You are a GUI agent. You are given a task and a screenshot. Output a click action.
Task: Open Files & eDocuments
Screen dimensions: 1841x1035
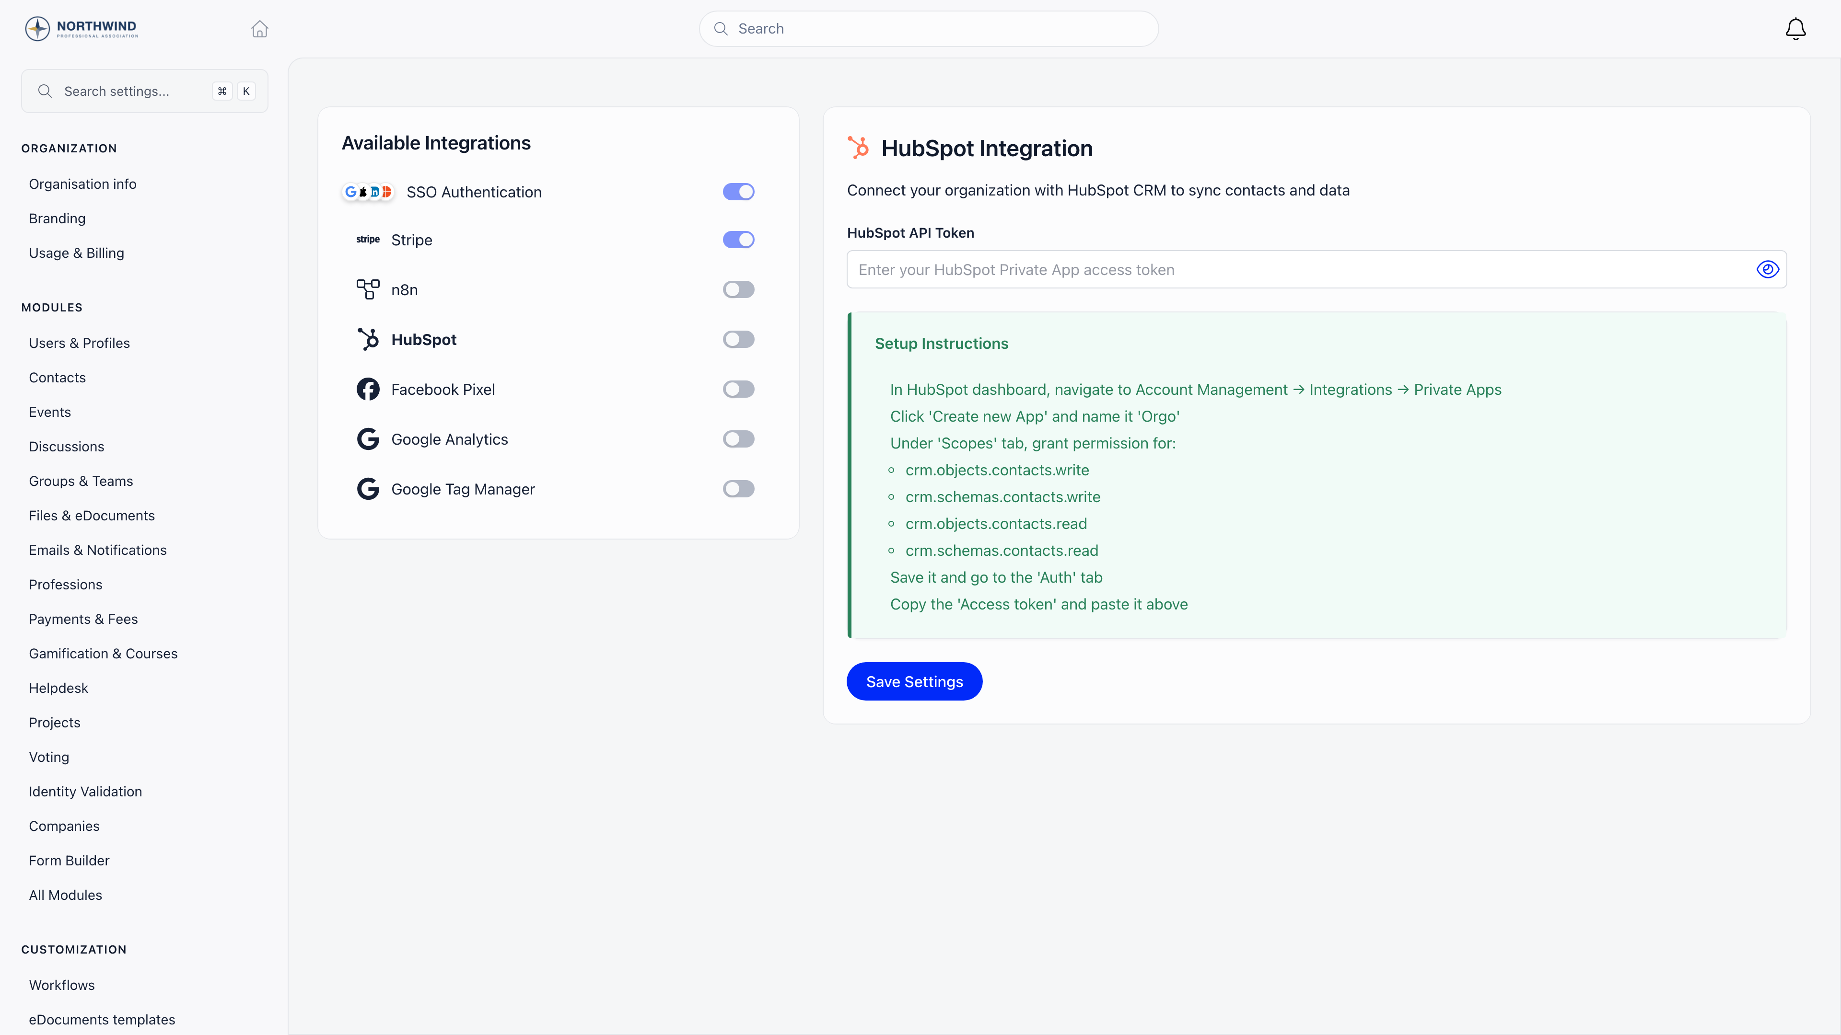coord(92,516)
